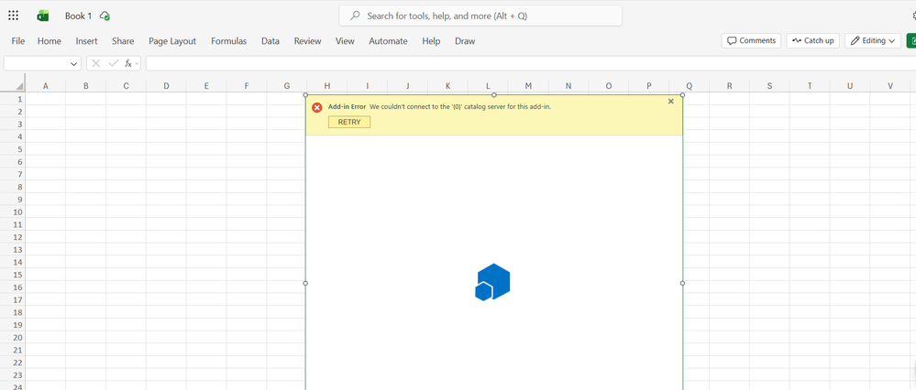Expand the Name Box dropdown arrow
916x390 pixels.
[x=74, y=63]
